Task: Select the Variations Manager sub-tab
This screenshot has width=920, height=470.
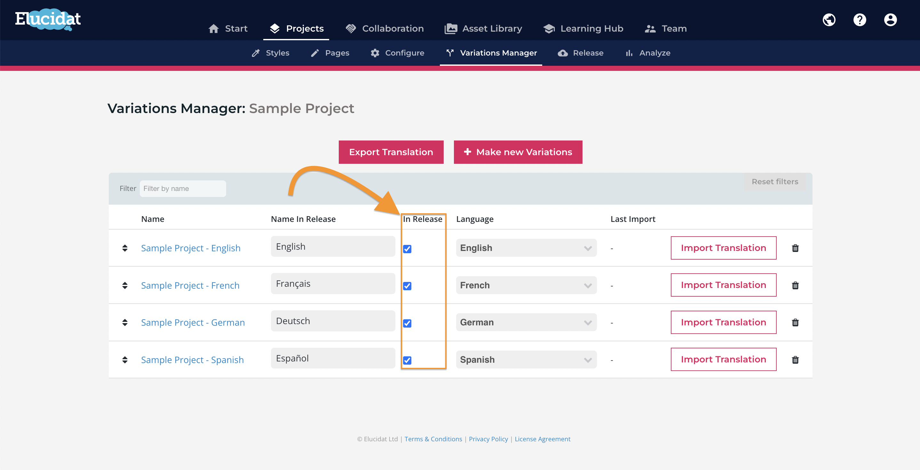Action: (491, 53)
